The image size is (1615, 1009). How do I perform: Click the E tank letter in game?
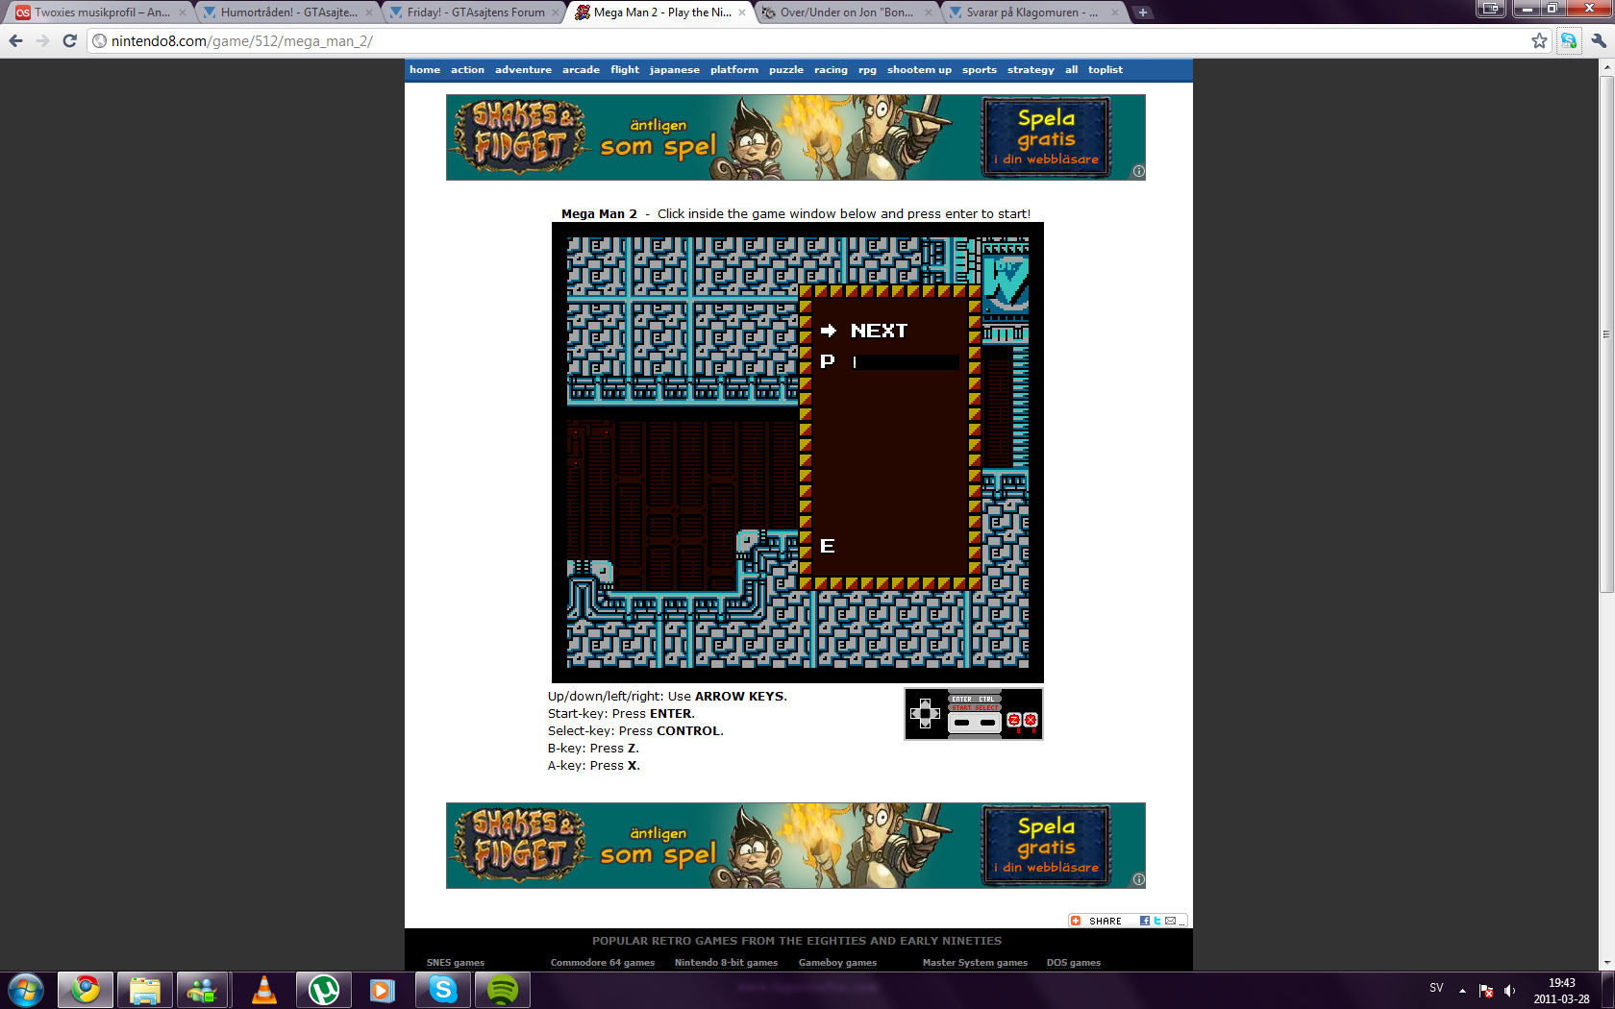(x=828, y=546)
